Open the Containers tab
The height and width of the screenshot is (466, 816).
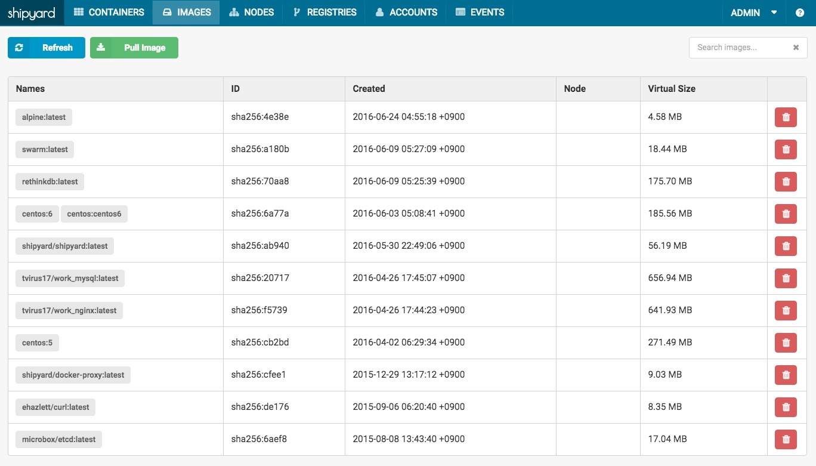(x=109, y=13)
